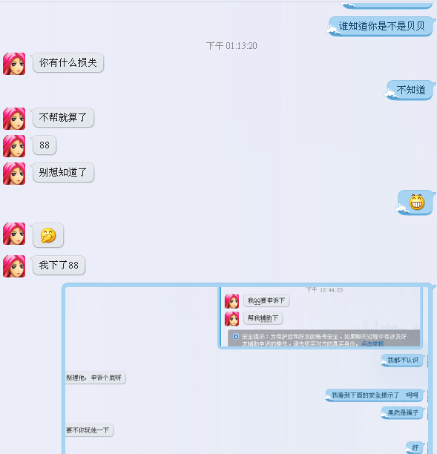Viewport: 437px width, 454px height.
Task: Select the 谁知道你是不是贝贝 message bubble
Action: tap(381, 27)
